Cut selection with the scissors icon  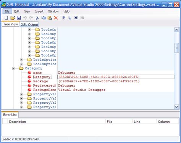pyautogui.click(x=37, y=18)
